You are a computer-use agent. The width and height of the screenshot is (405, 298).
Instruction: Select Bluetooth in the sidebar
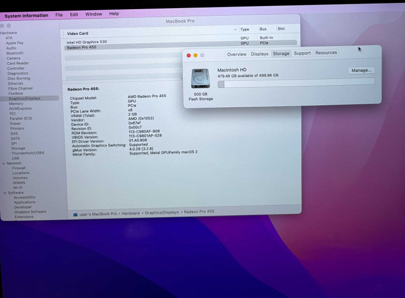(15, 53)
